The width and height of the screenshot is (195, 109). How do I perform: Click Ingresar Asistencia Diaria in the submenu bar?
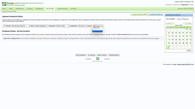[x=9, y=12]
